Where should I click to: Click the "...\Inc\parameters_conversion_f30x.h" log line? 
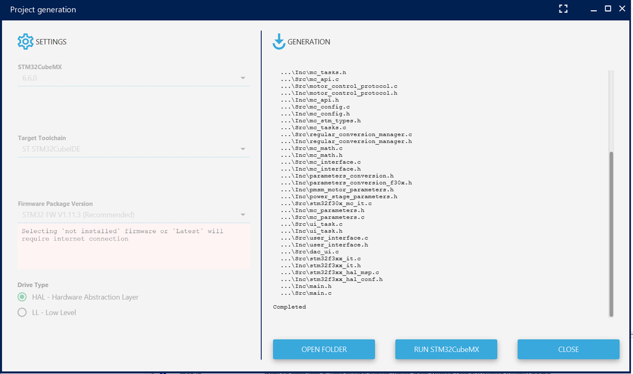(347, 182)
